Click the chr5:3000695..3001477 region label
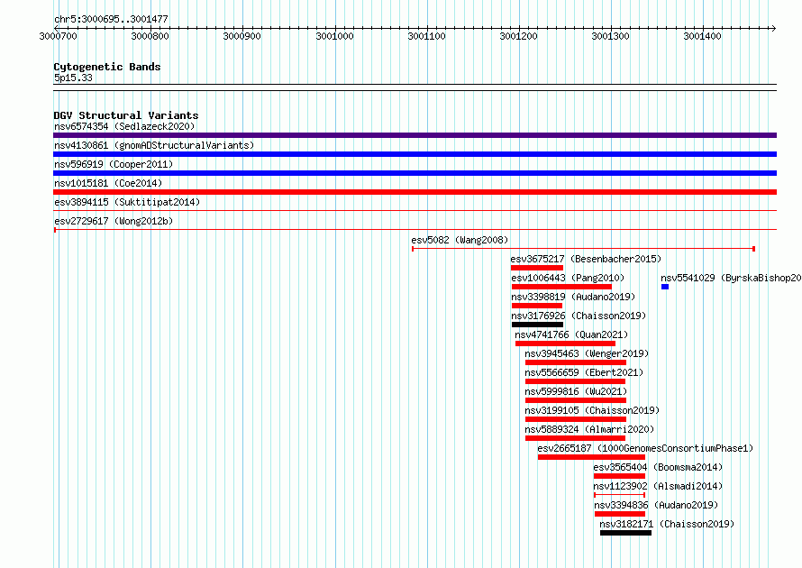 click(x=111, y=19)
